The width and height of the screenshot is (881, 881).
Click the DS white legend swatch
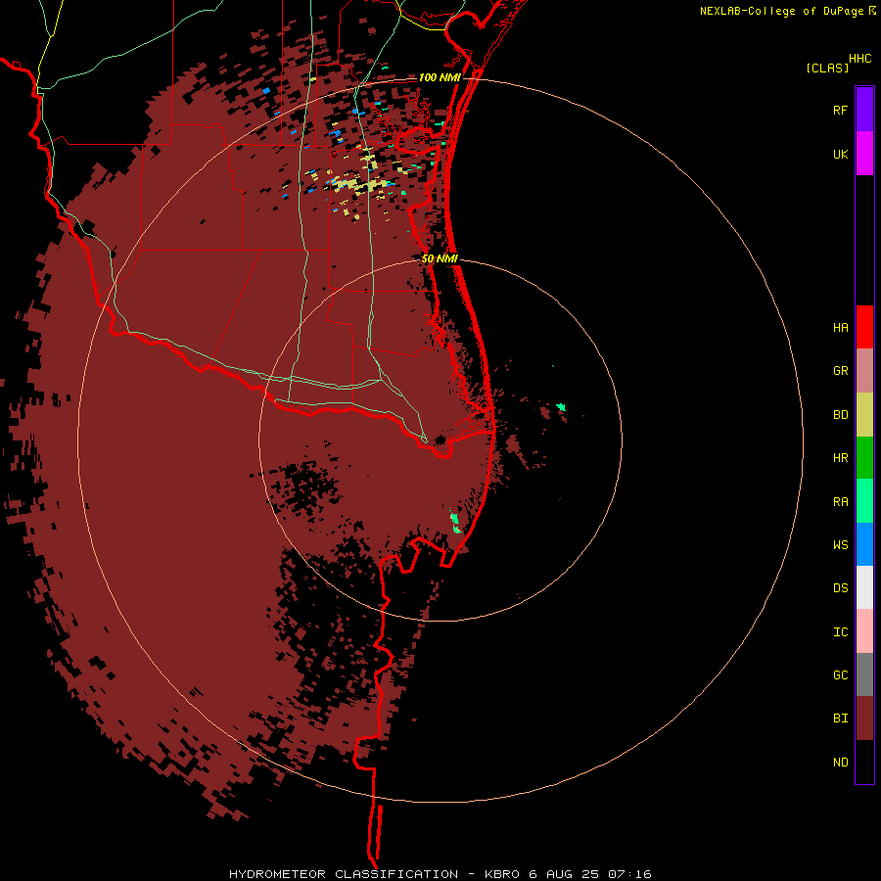click(x=864, y=587)
